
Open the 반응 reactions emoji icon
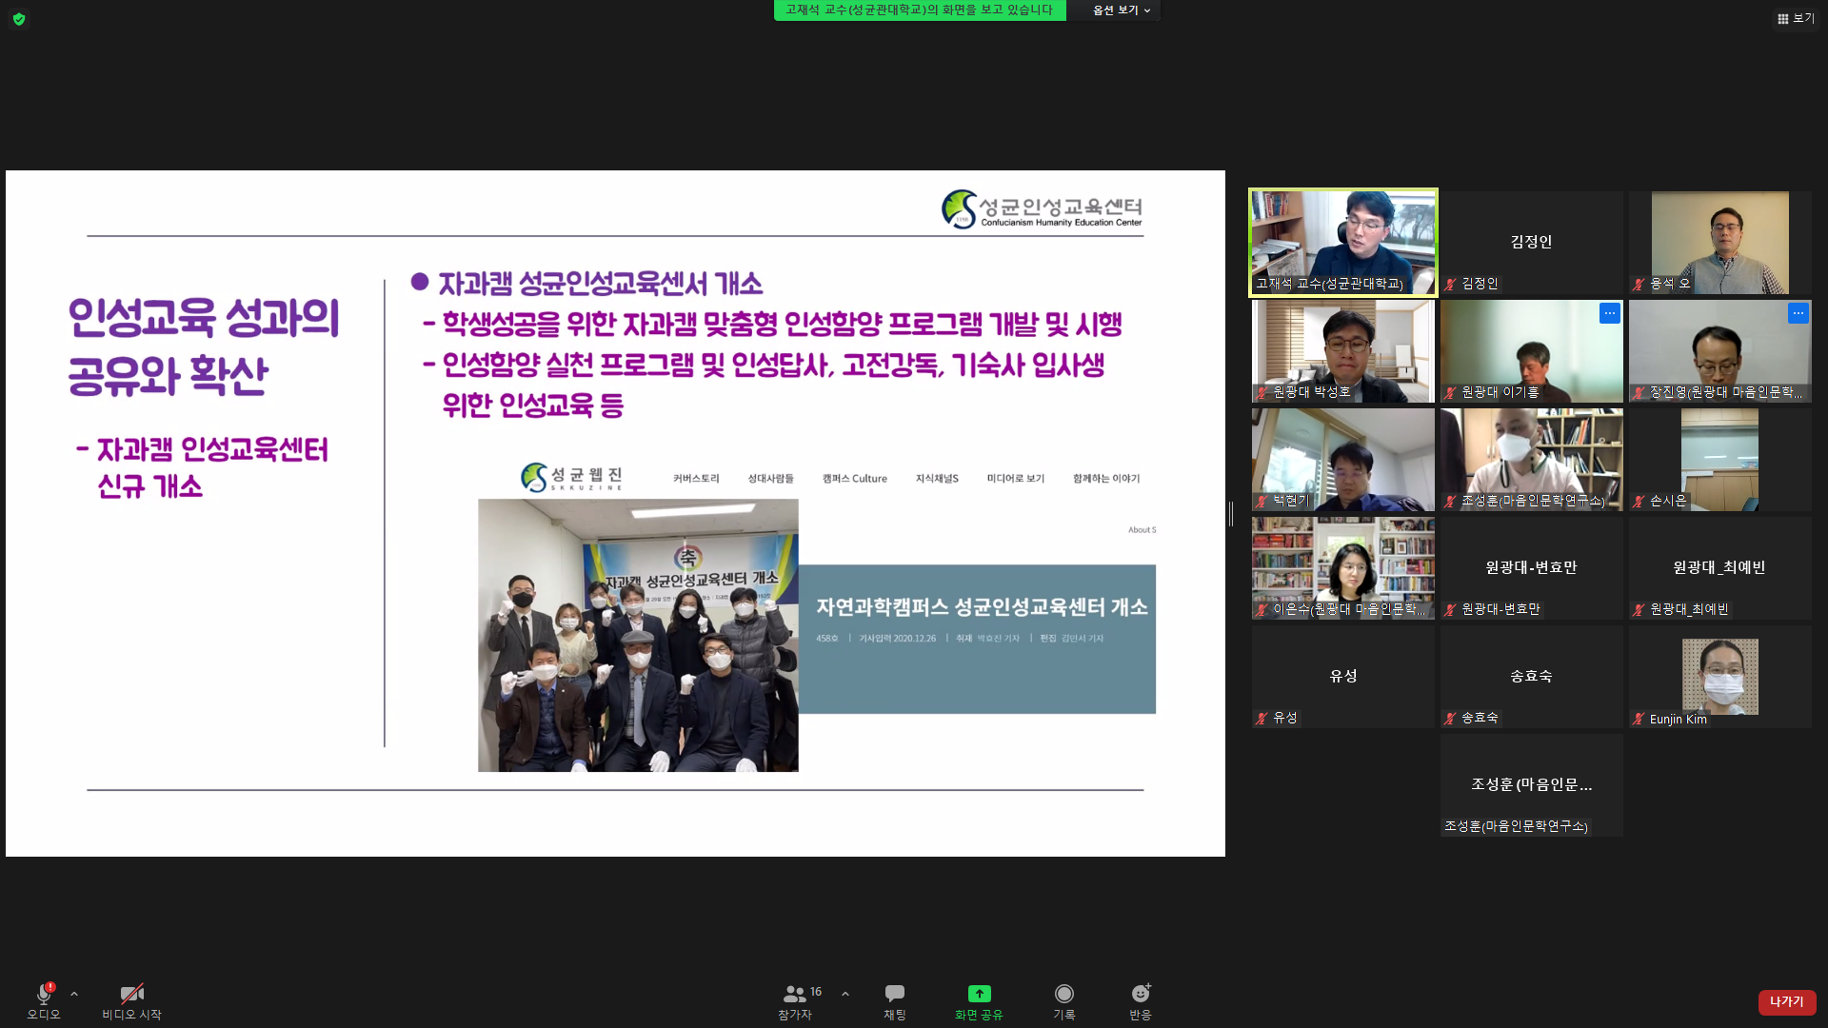pyautogui.click(x=1140, y=994)
